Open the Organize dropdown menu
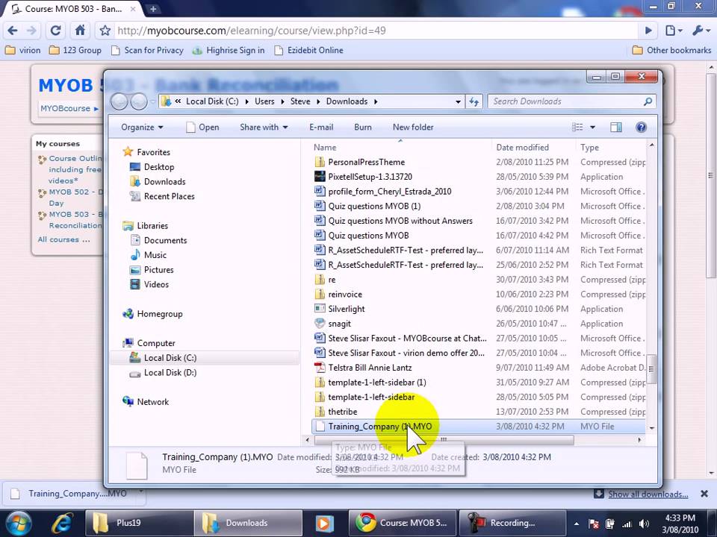This screenshot has height=537, width=717. (x=142, y=128)
